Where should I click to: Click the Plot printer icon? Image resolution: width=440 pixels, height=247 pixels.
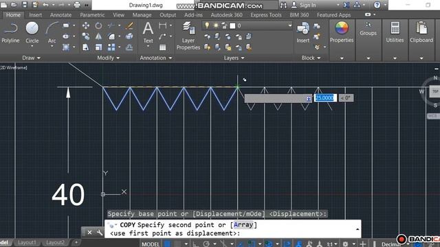tap(77, 5)
